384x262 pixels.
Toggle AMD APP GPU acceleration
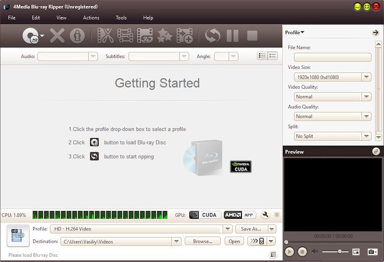pyautogui.click(x=240, y=215)
